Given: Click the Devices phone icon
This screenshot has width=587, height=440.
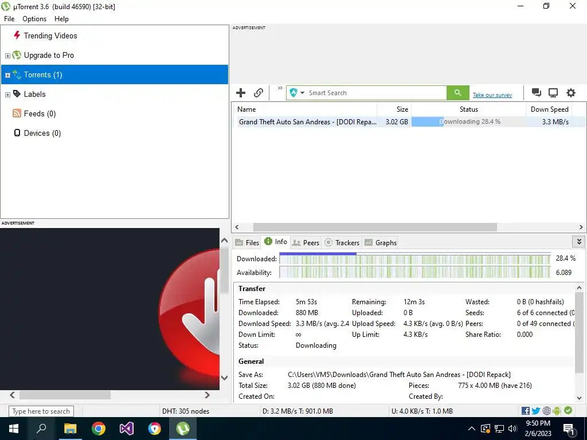Looking at the screenshot, I should pyautogui.click(x=17, y=133).
